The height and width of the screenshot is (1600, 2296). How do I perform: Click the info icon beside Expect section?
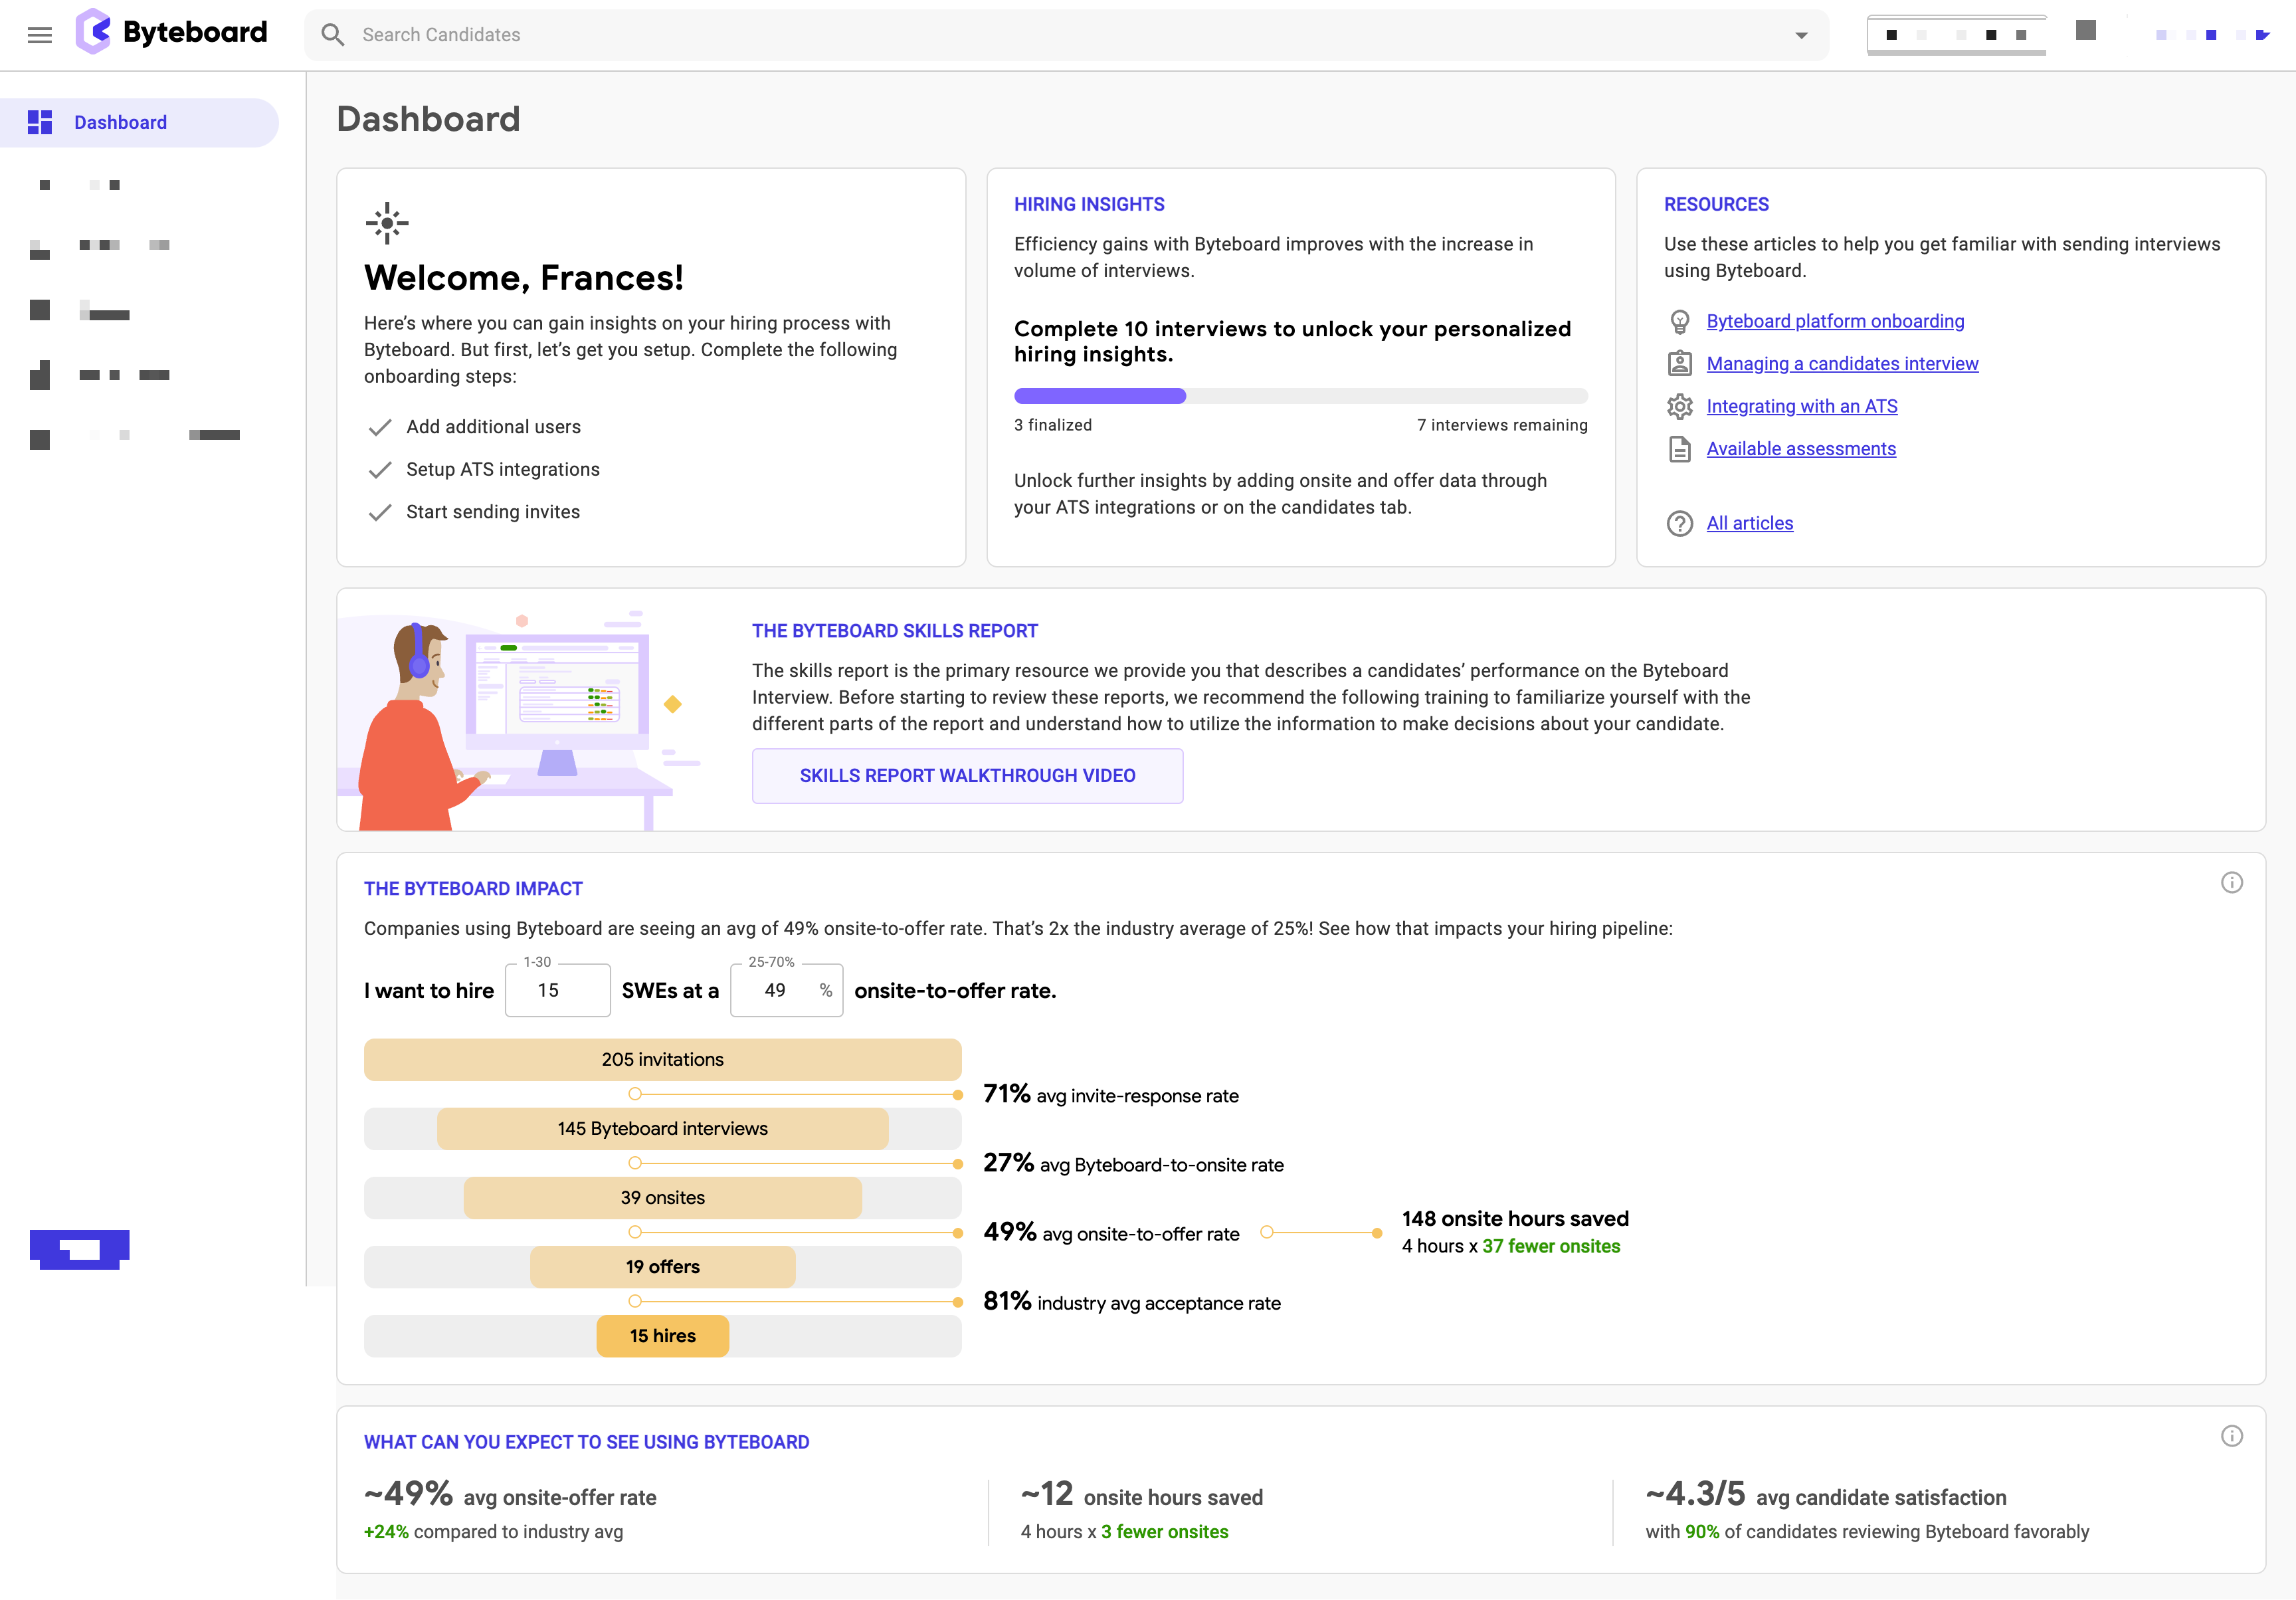click(2231, 1436)
